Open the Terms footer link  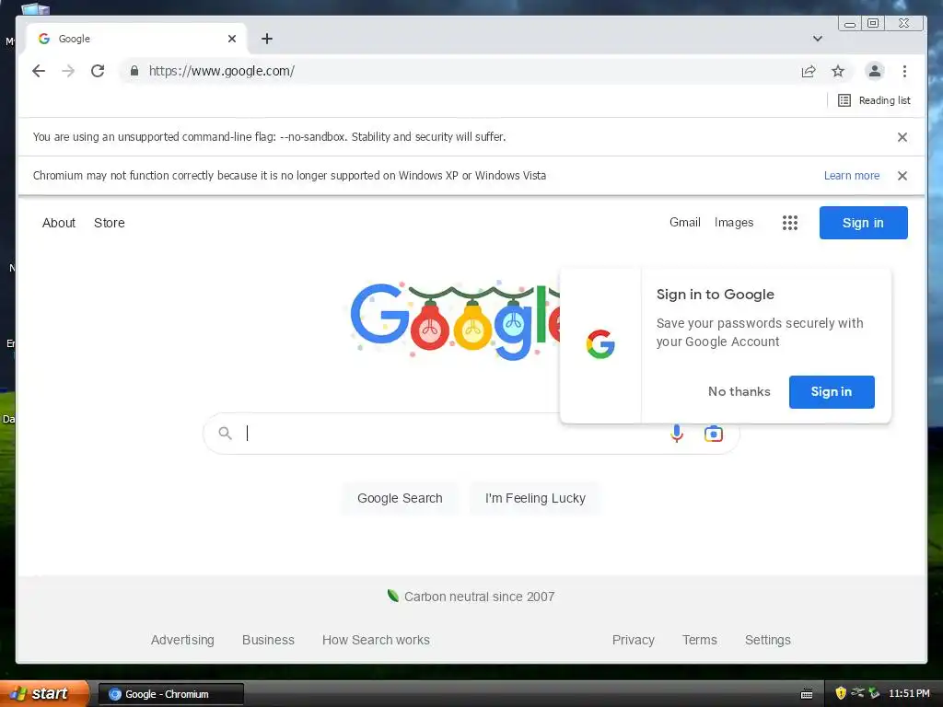[700, 640]
